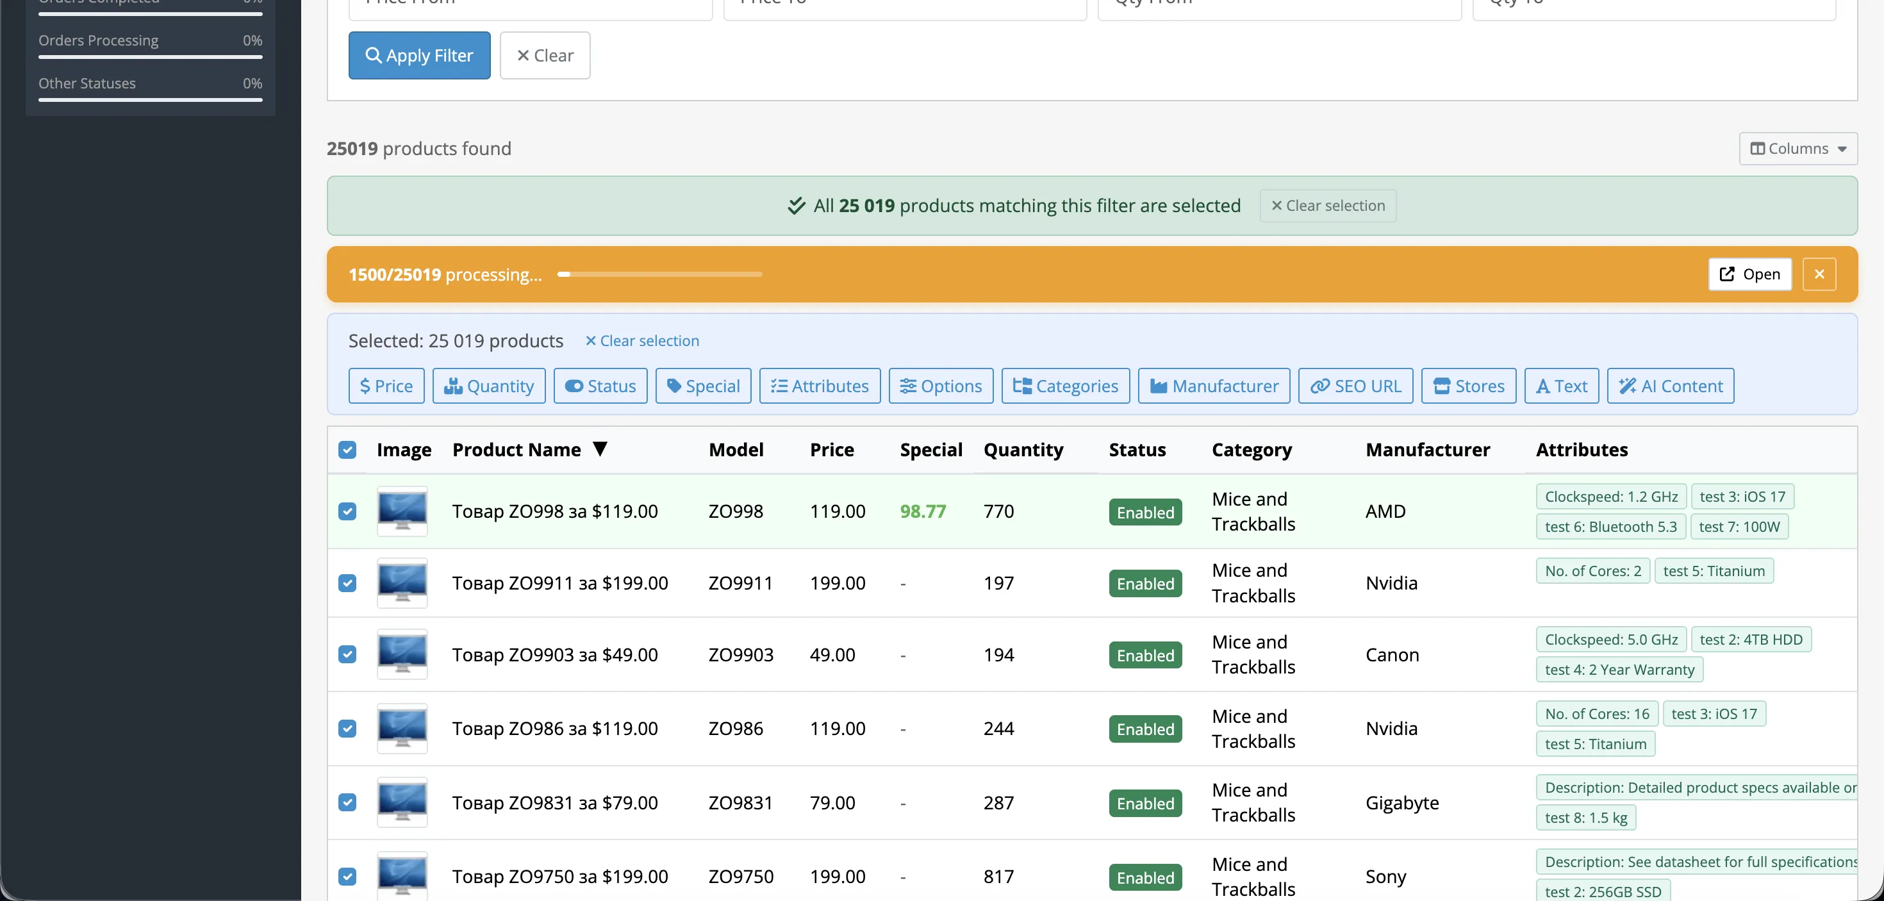The height and width of the screenshot is (901, 1884).
Task: Click the ZO986 product thumbnail
Action: 402,729
